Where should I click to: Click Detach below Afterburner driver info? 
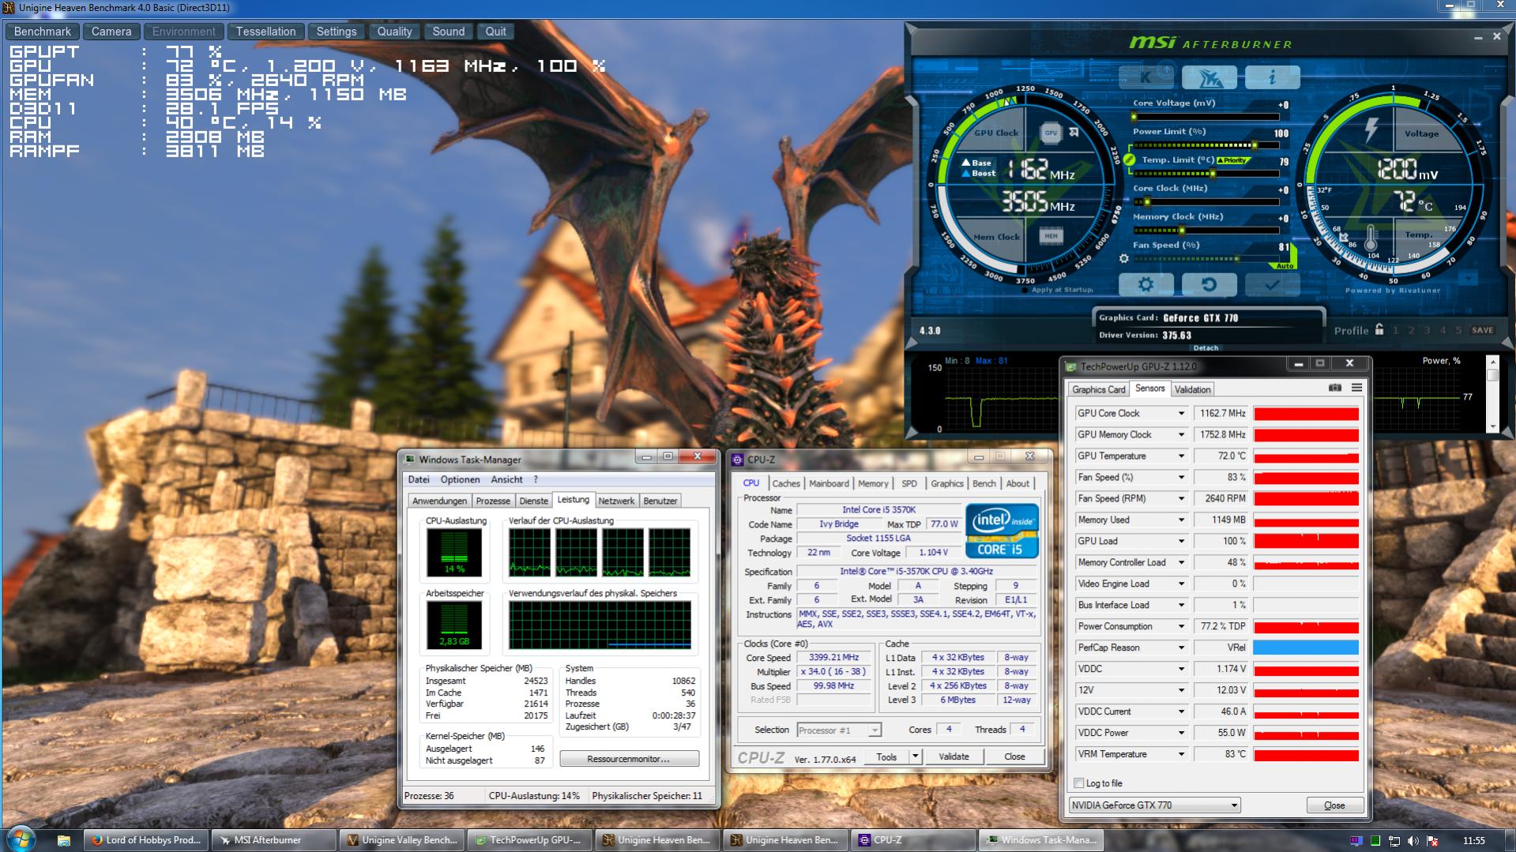1206,347
